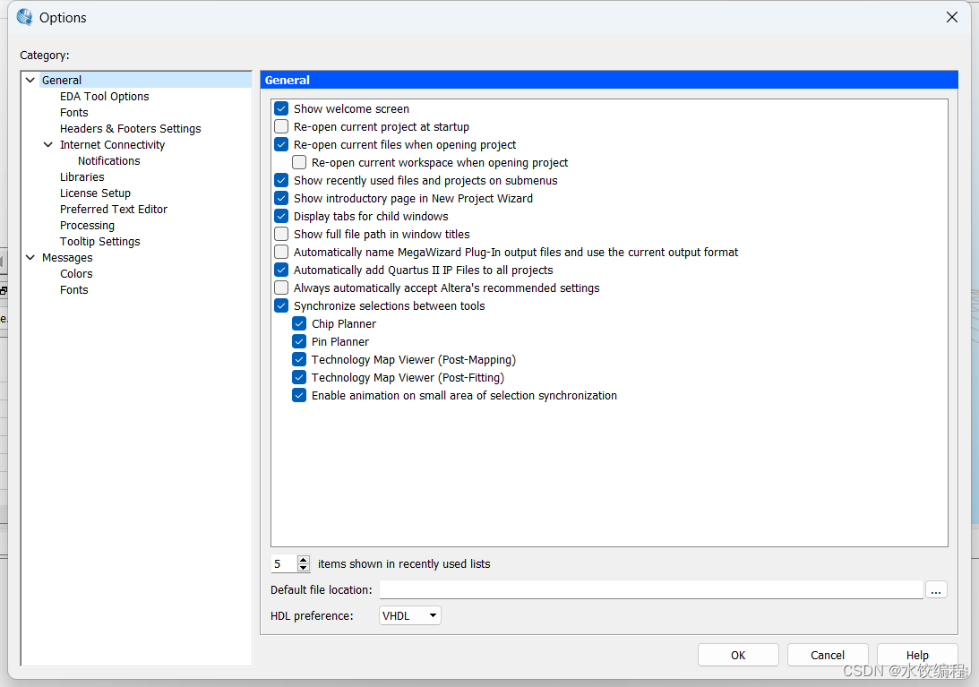This screenshot has height=687, width=979.
Task: Enable Re-open current workspace when opening project
Action: point(300,162)
